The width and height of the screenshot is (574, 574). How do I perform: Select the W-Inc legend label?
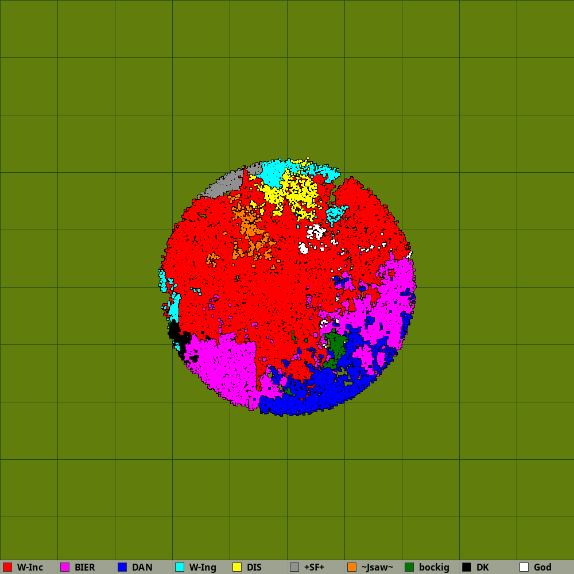point(30,567)
